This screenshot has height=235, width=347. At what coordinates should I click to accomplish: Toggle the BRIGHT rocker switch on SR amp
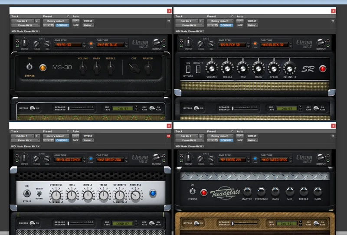pos(198,69)
